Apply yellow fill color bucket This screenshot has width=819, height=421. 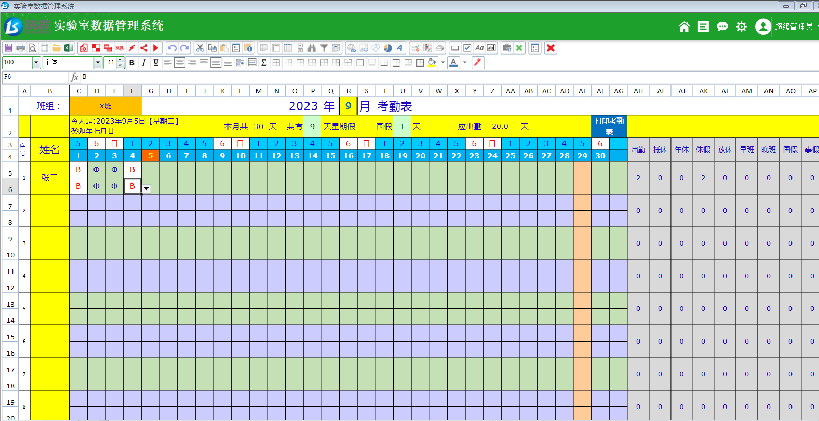point(432,63)
